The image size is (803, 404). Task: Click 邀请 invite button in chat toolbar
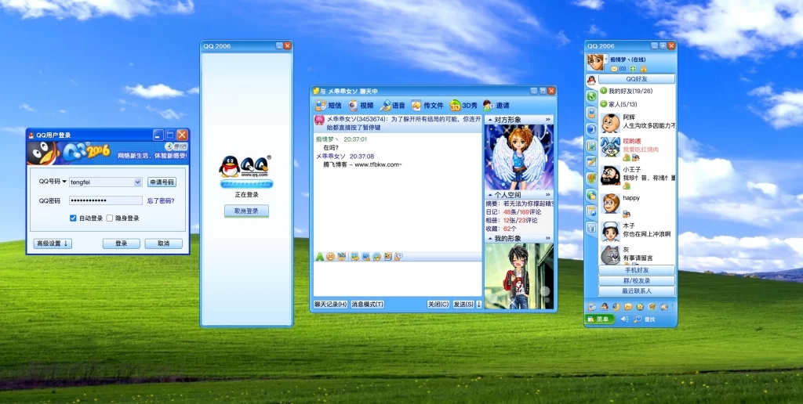tap(496, 106)
